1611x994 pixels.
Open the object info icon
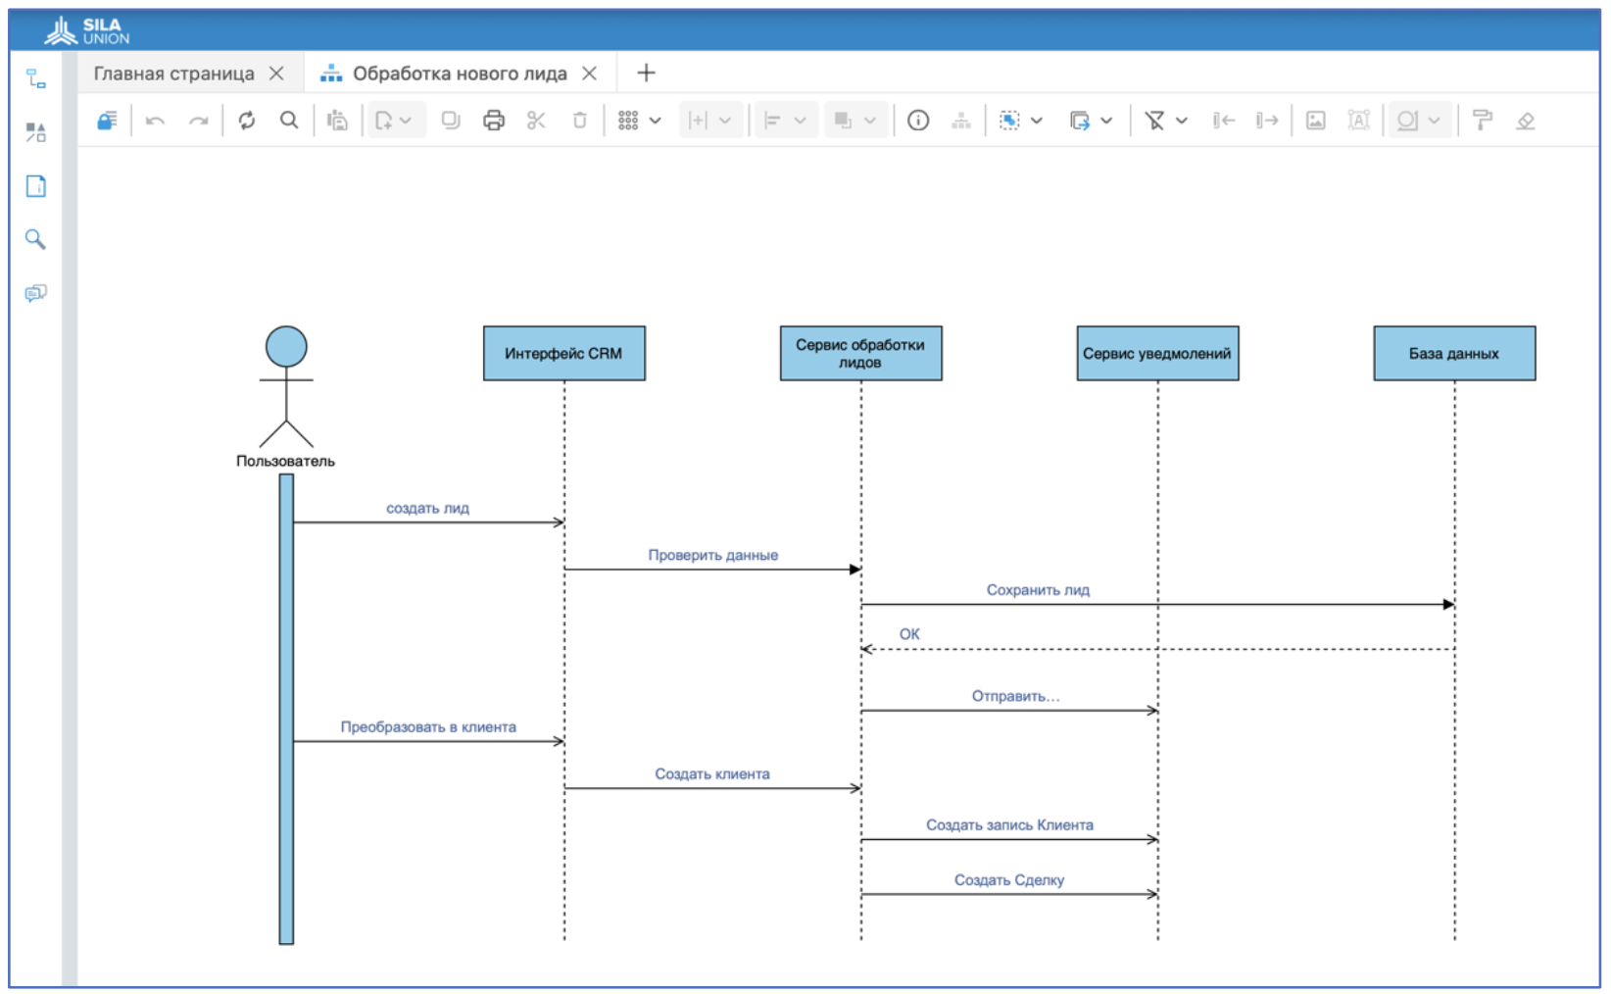(918, 121)
